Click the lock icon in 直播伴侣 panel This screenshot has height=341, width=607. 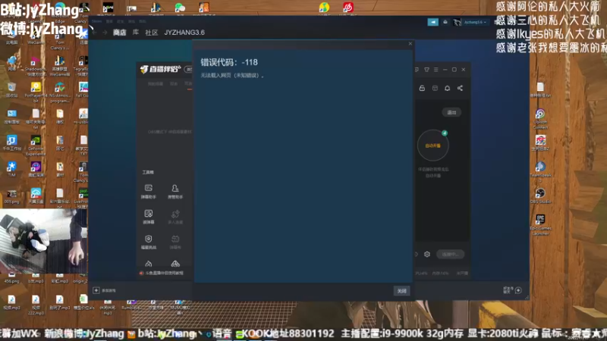pos(422,88)
